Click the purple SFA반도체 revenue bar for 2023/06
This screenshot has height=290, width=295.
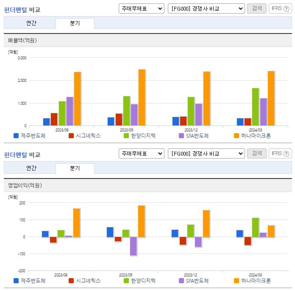(x=70, y=111)
